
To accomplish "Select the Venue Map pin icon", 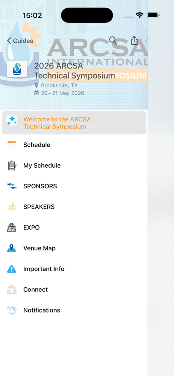I will pos(12,248).
